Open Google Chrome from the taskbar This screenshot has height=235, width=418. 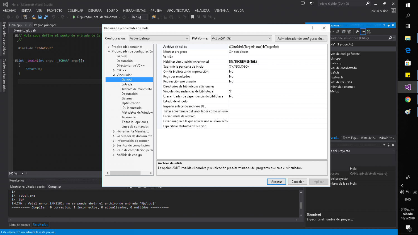click(x=408, y=99)
